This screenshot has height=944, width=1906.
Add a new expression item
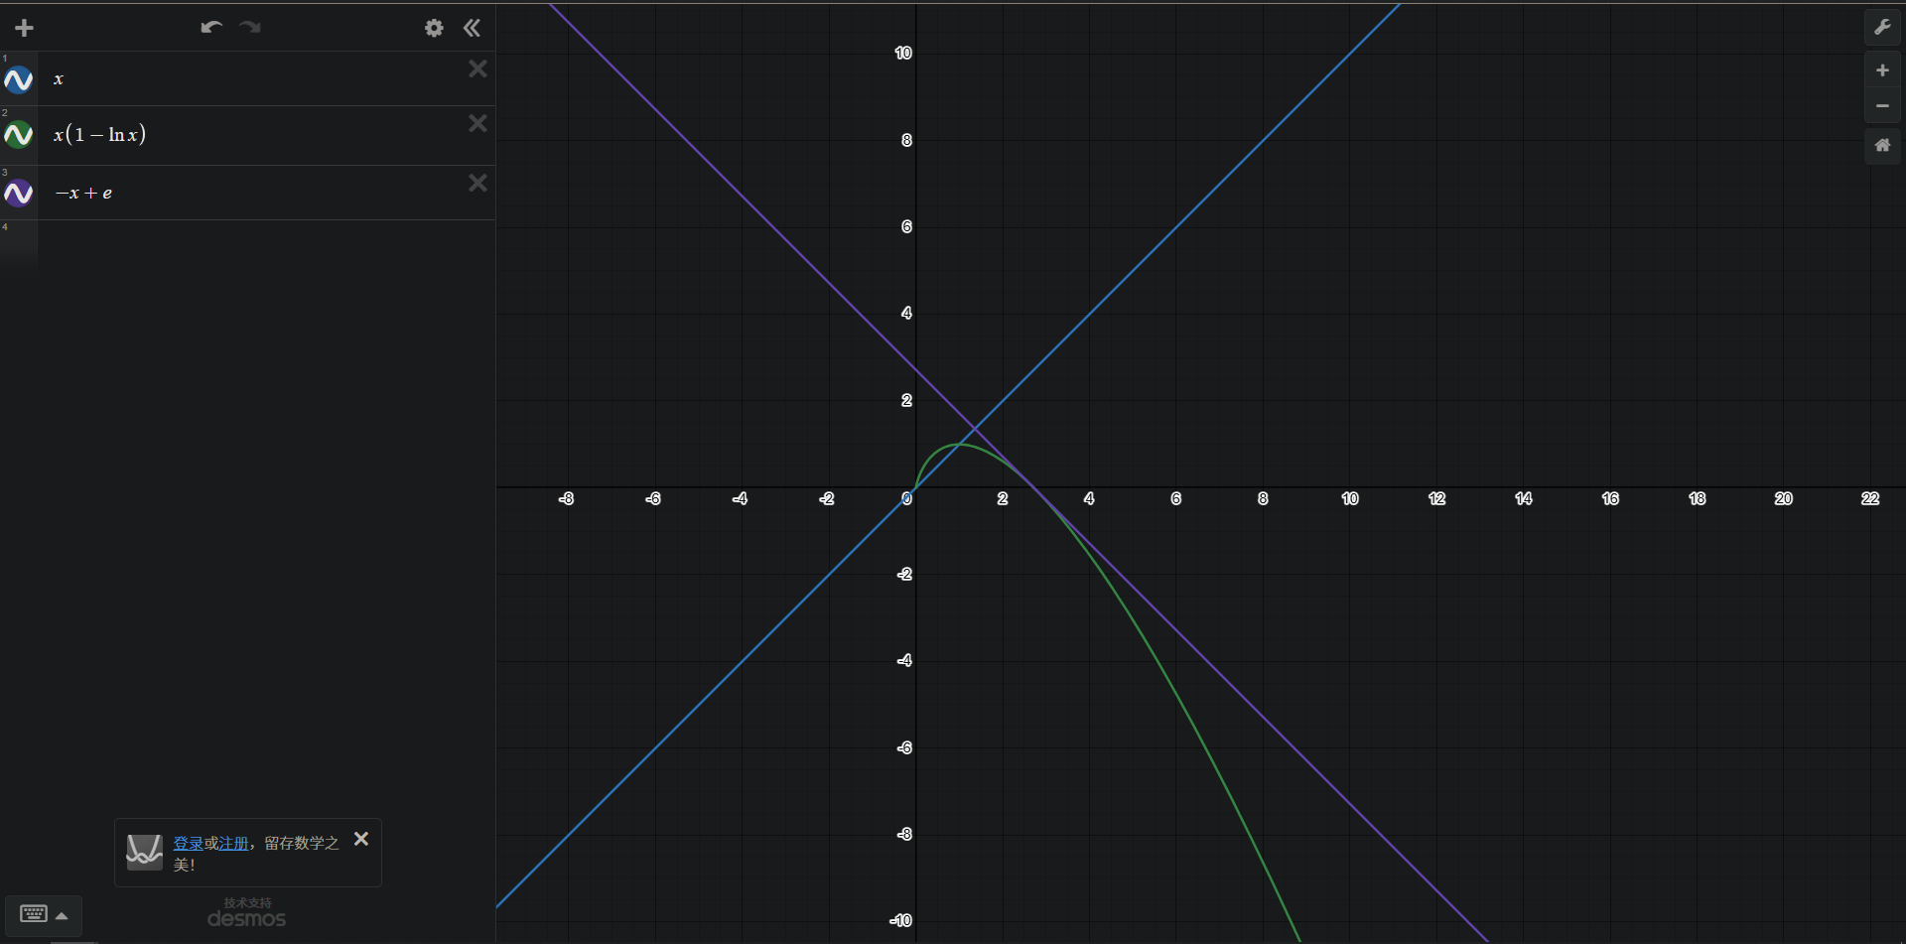pyautogui.click(x=25, y=28)
